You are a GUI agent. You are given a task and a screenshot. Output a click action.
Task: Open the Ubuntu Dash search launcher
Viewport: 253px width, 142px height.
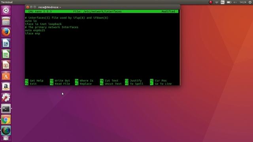click(x=6, y=11)
